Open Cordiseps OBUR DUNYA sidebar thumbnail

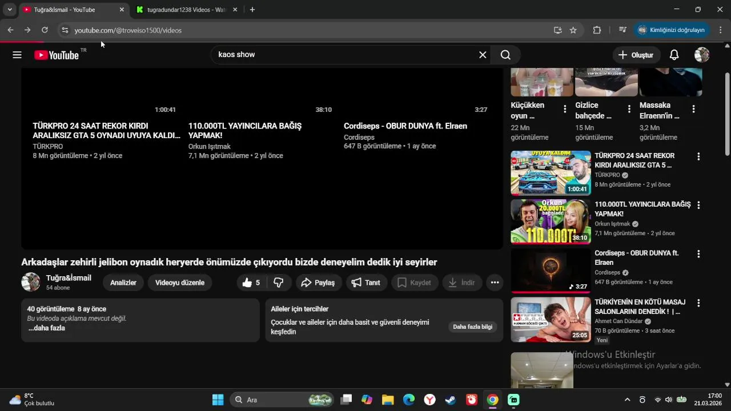pyautogui.click(x=551, y=271)
